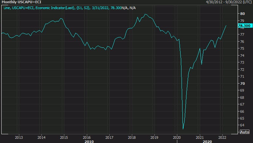
Task: Click the 2021 x-axis year label
Action: 199,137
